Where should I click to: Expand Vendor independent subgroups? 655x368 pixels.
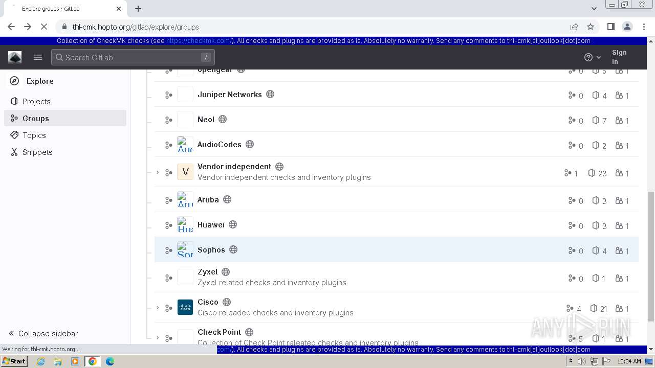pyautogui.click(x=158, y=172)
